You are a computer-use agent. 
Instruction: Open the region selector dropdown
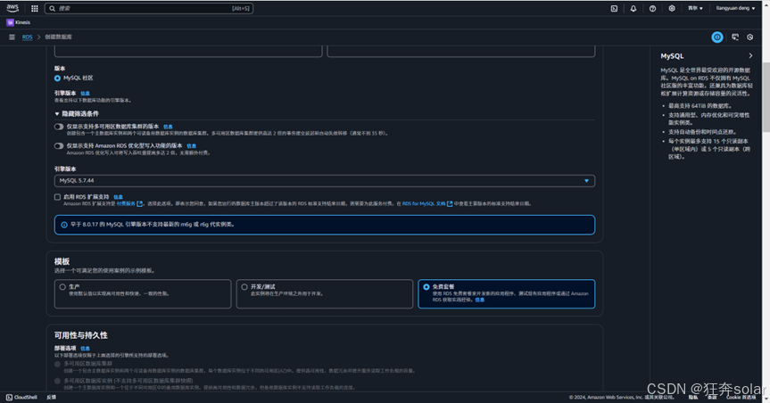coord(695,8)
